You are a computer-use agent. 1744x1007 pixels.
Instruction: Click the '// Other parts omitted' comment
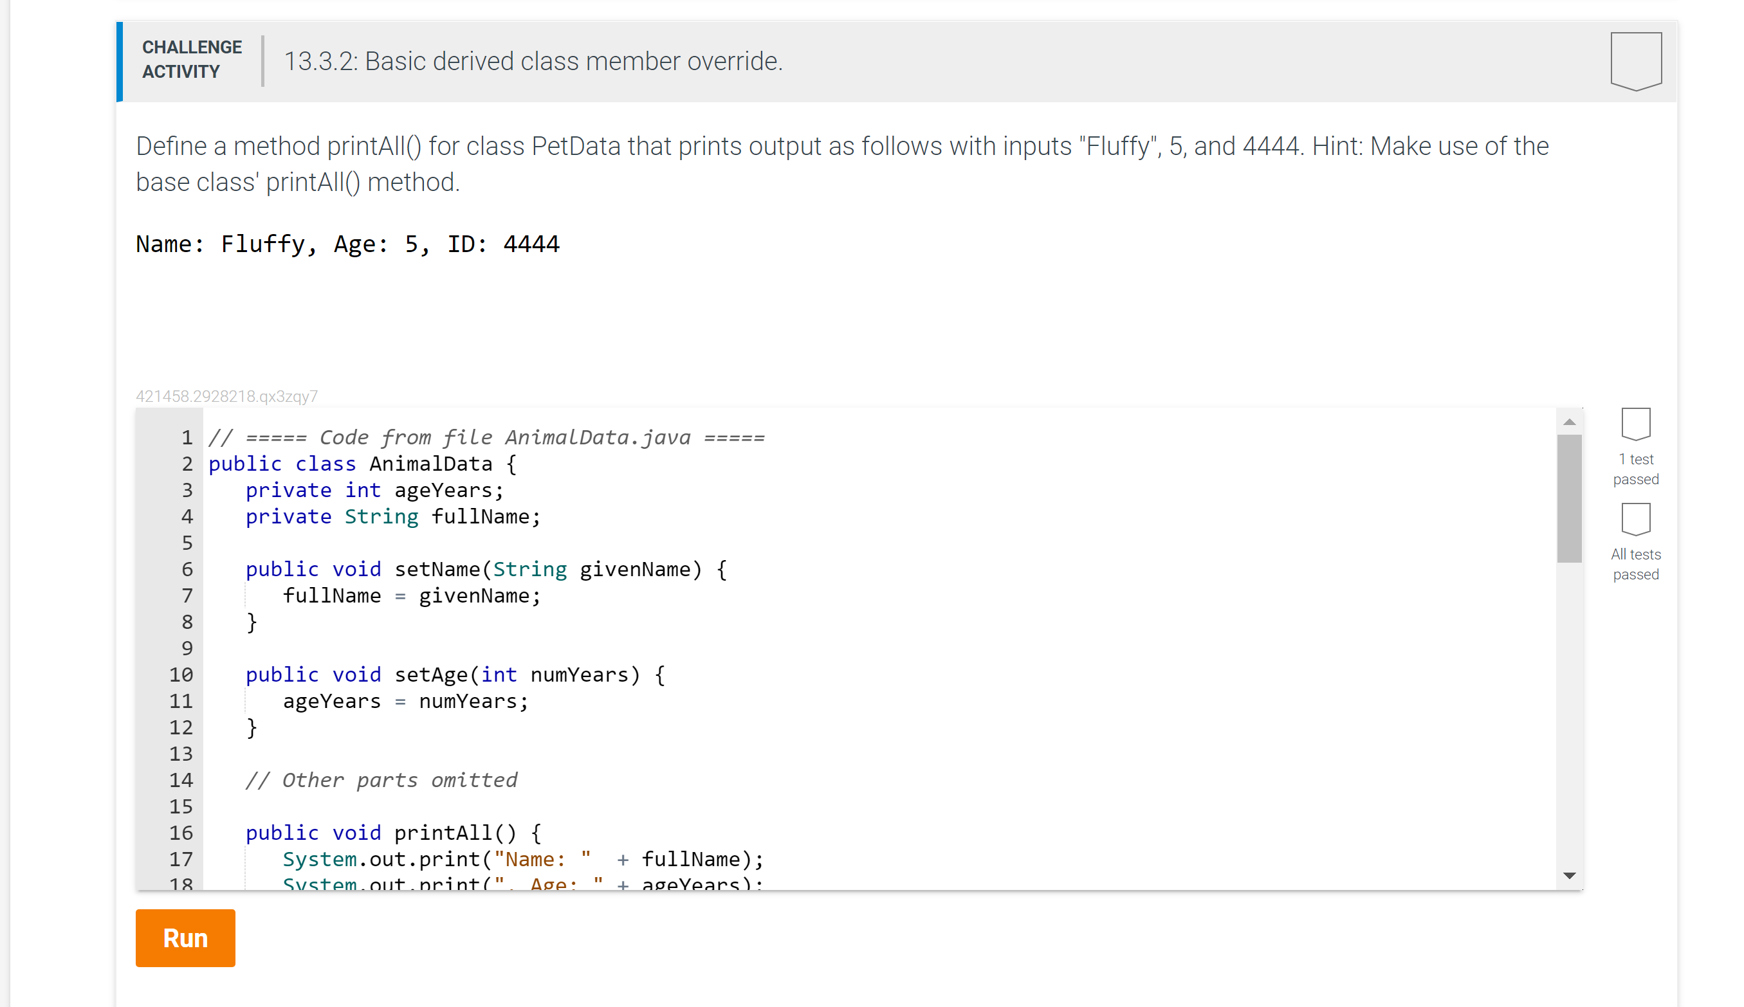click(x=381, y=780)
